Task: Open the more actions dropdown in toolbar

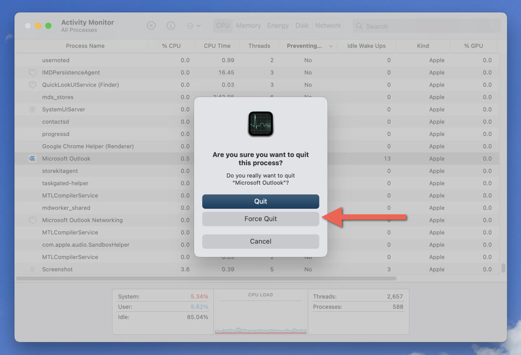Action: pyautogui.click(x=194, y=26)
